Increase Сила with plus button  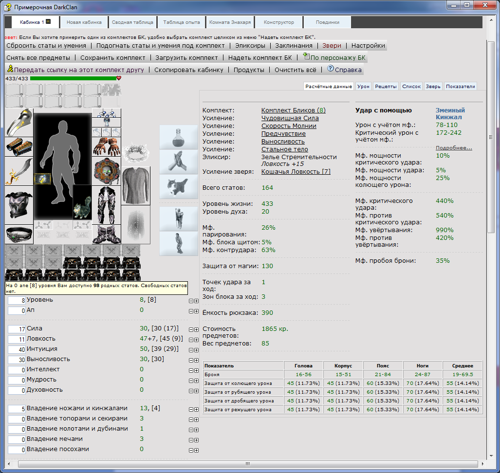pyautogui.click(x=196, y=329)
